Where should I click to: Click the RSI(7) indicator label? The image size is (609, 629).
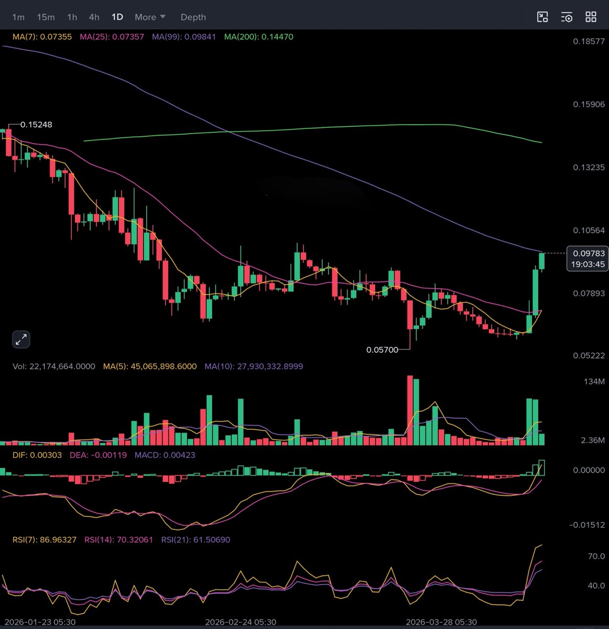pos(45,539)
